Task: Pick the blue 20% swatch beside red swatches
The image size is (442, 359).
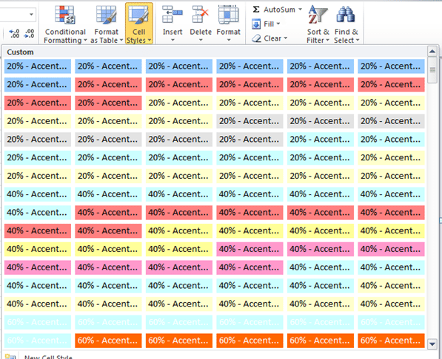Action: [38, 84]
